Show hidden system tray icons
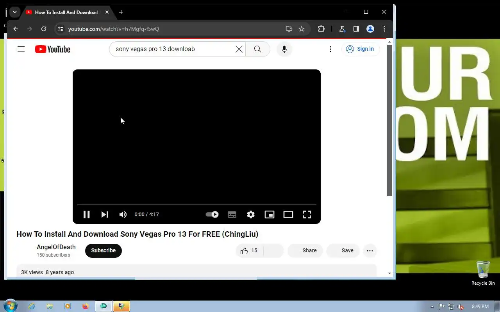Image resolution: width=500 pixels, height=312 pixels. pos(432,307)
